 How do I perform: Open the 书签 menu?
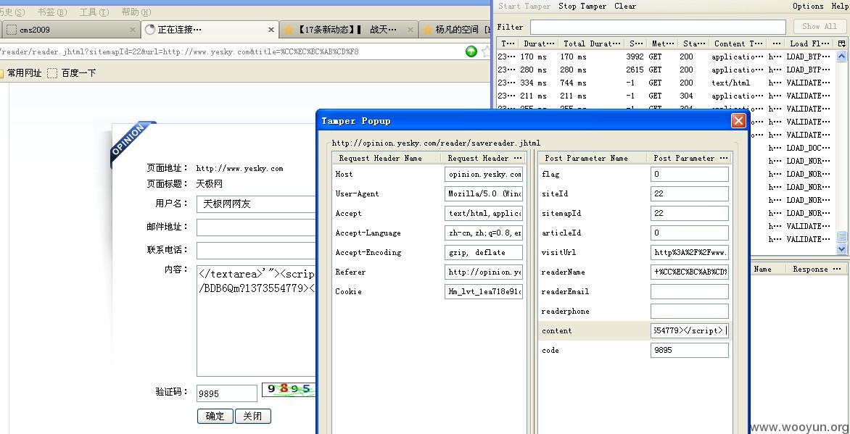[x=52, y=12]
